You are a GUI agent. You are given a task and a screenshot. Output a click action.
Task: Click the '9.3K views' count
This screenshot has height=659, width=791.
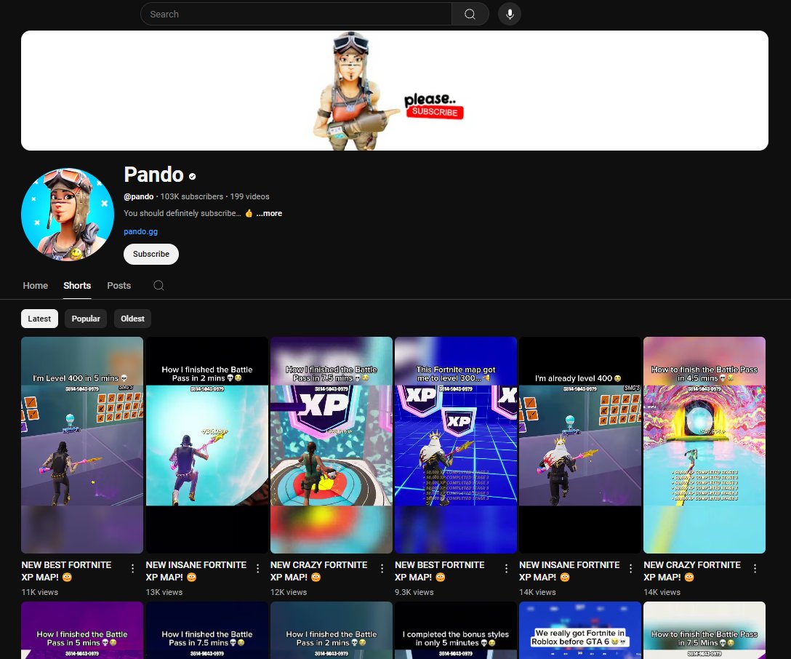click(414, 592)
